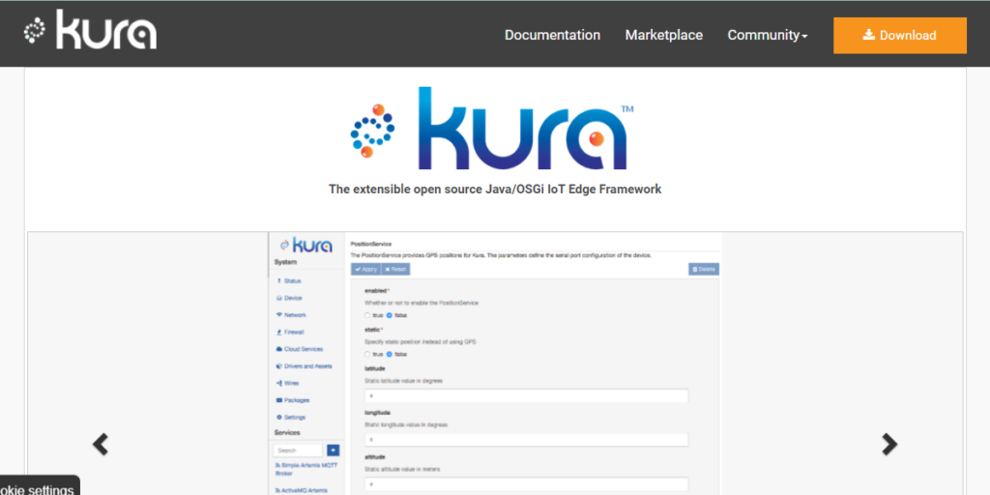The height and width of the screenshot is (495, 990).
Task: Click the longitude input field
Action: click(x=526, y=440)
